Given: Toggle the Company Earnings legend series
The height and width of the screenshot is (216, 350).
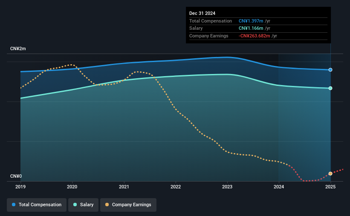Looking at the screenshot, I should coord(128,205).
